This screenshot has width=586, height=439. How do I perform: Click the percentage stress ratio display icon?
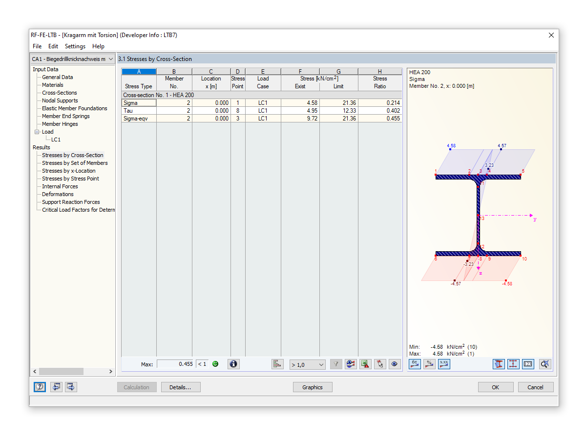click(x=429, y=364)
